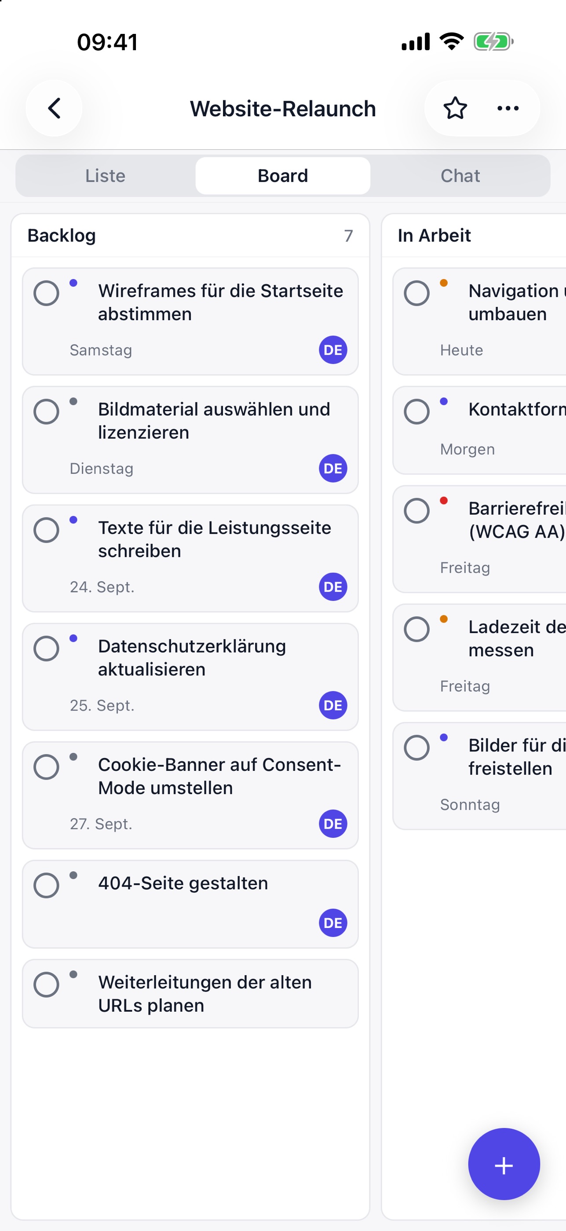Viewport: 566px width, 1231px height.
Task: Tap the Website-Relaunch project title
Action: pyautogui.click(x=283, y=108)
